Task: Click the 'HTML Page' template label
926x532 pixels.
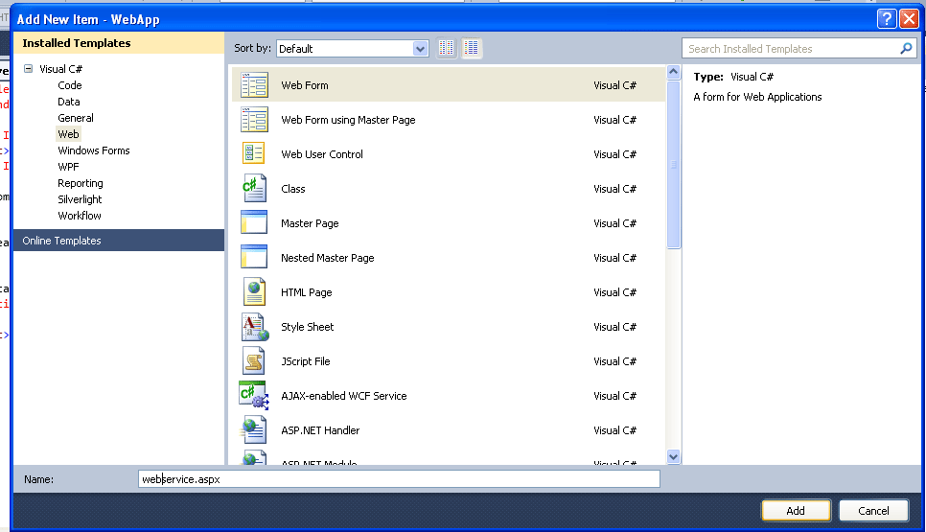Action: pyautogui.click(x=306, y=291)
